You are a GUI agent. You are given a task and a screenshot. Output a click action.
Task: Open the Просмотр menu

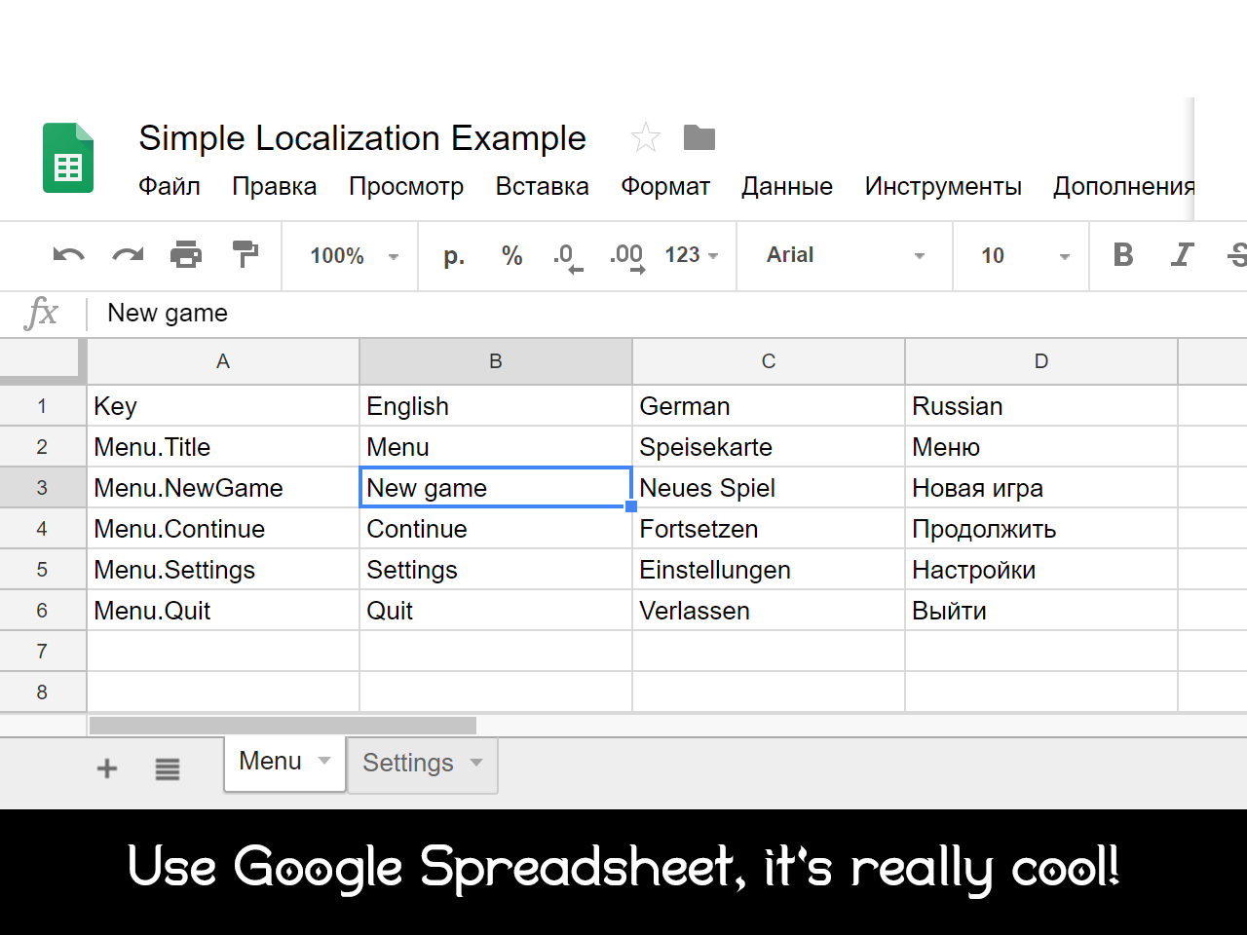406,186
